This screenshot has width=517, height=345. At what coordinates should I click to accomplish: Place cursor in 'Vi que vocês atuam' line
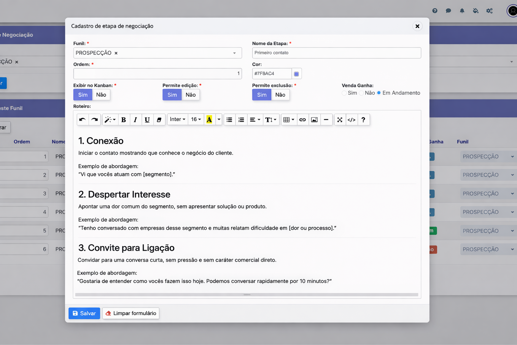point(127,175)
